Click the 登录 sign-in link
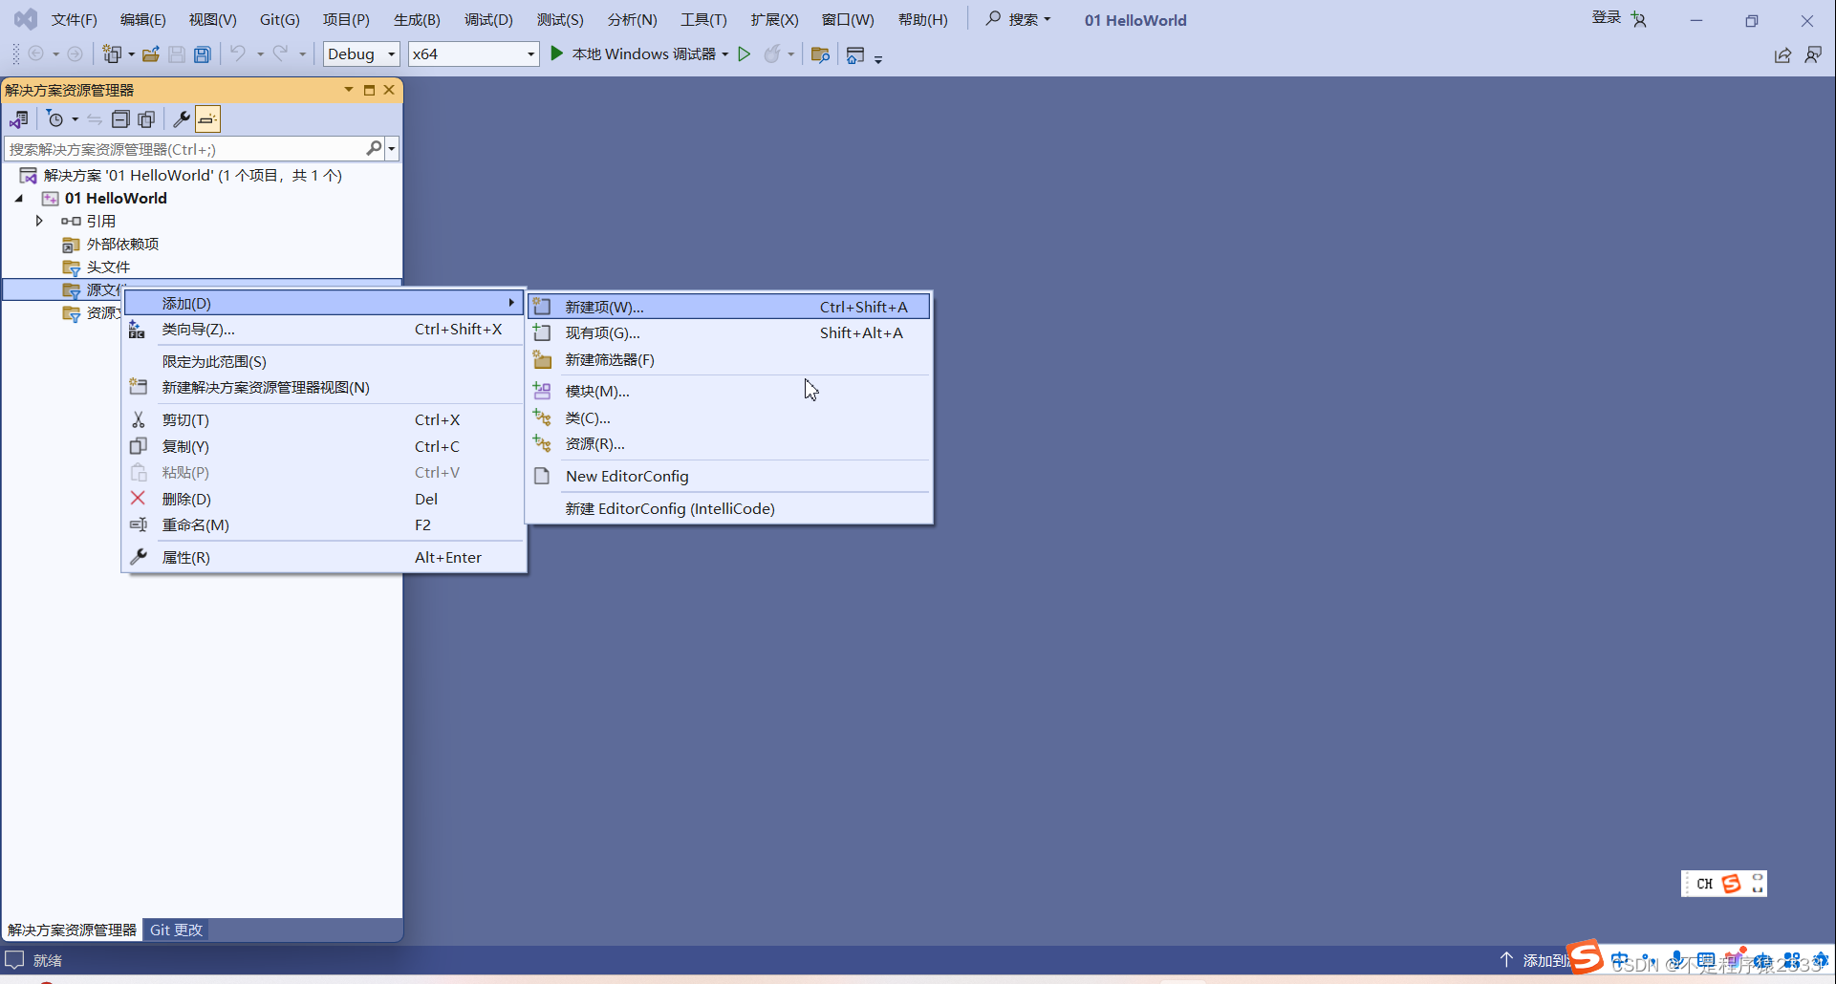 click(x=1606, y=18)
